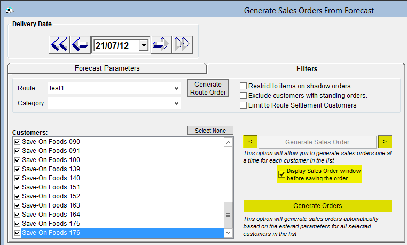Click the yellow next customer > button
The width and height of the screenshot is (407, 245).
tap(385, 142)
